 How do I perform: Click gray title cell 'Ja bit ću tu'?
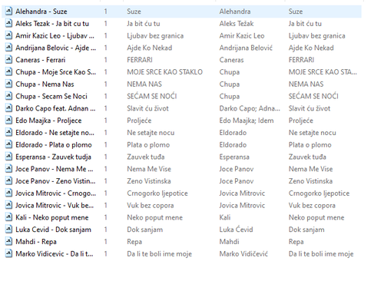tap(144, 24)
